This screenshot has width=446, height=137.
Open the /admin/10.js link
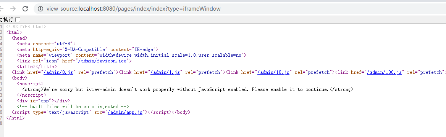click(x=273, y=72)
